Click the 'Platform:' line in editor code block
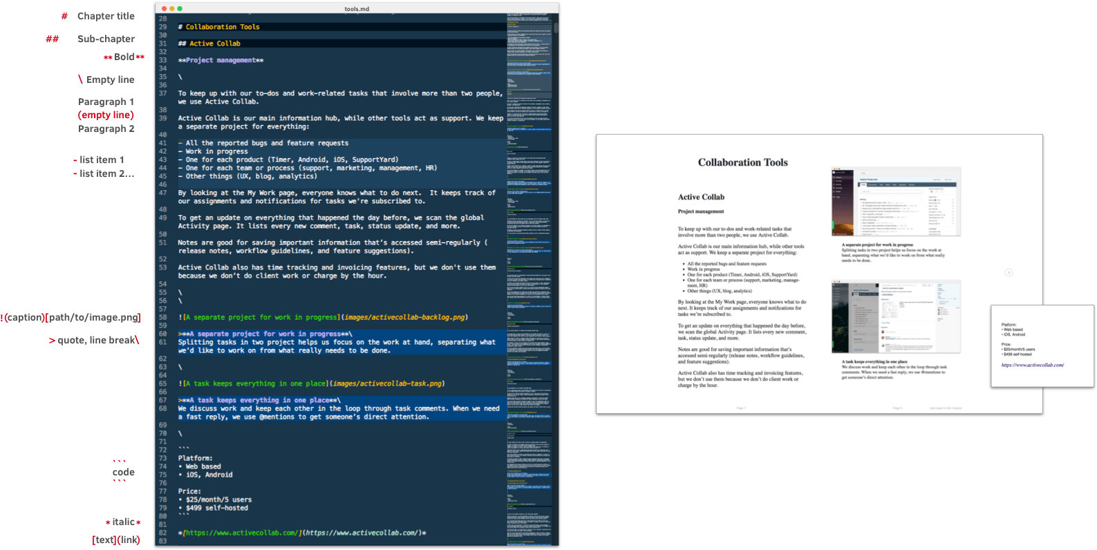The width and height of the screenshot is (1097, 550). click(x=195, y=458)
